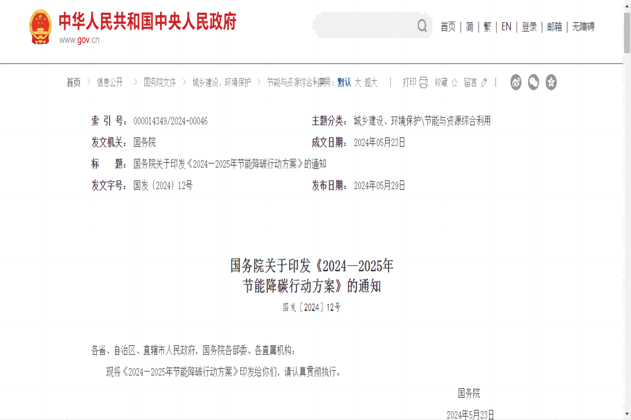This screenshot has height=420, width=631.
Task: Set font size to 超大
Action: tap(371, 82)
